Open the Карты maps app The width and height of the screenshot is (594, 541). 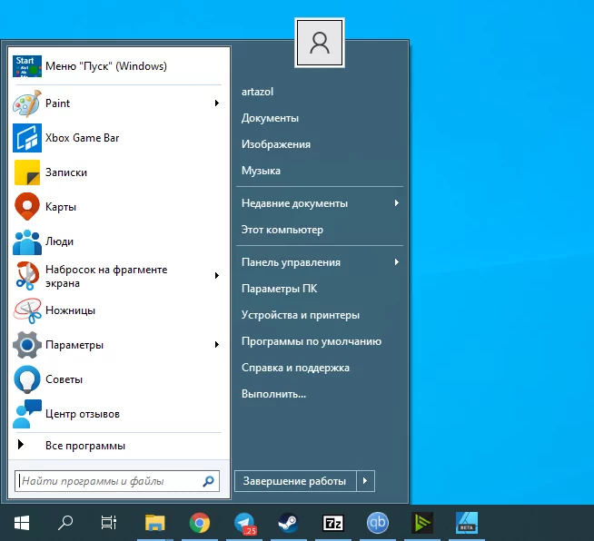[60, 207]
